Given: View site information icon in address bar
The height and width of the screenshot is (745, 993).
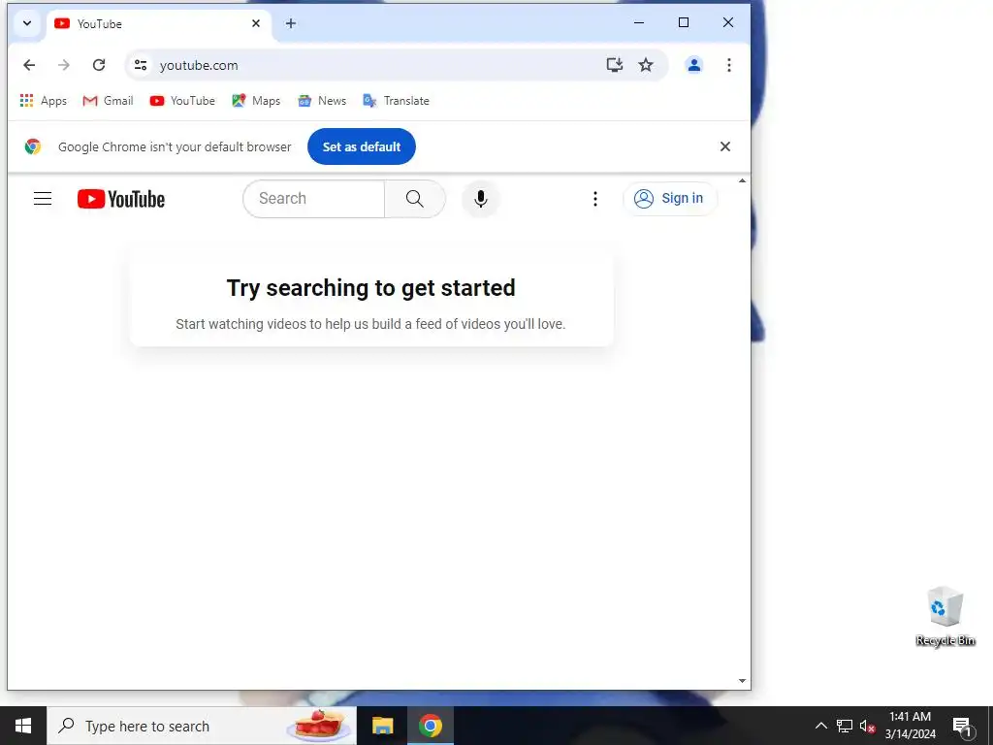Looking at the screenshot, I should tap(141, 65).
